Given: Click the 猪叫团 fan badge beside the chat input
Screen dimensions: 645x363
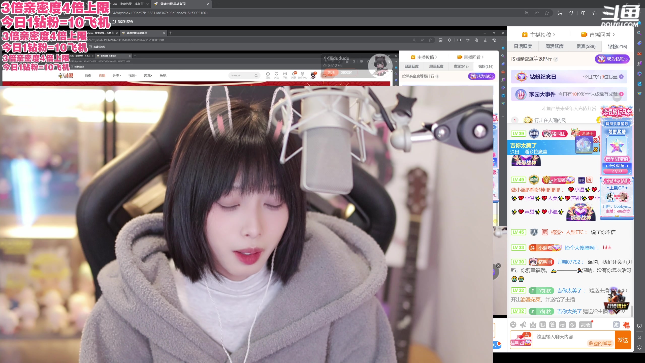Looking at the screenshot, I should [521, 342].
